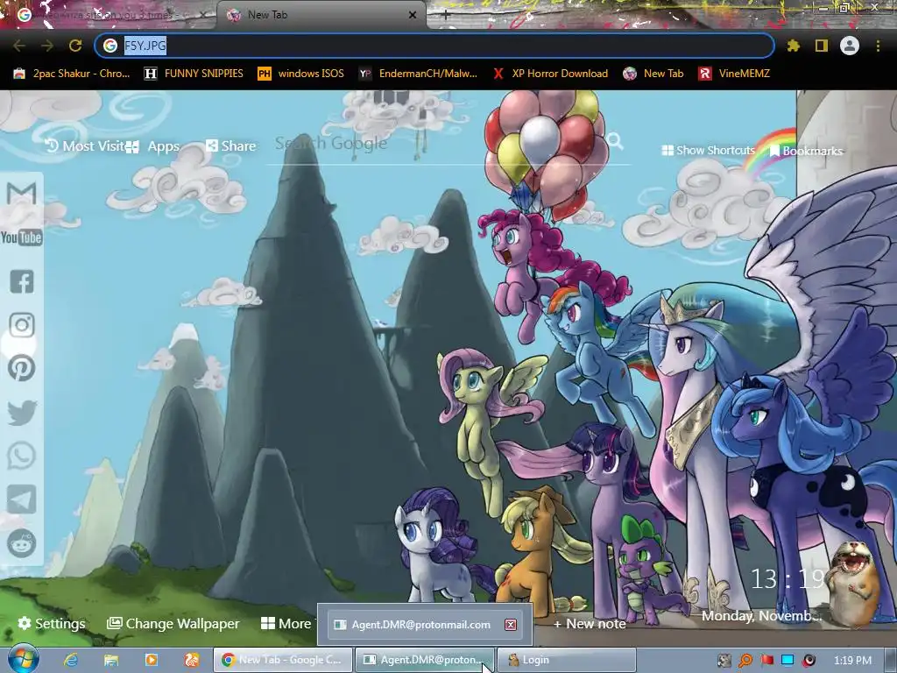Open the FUNNY SNIPPIES bookmark

coord(194,74)
